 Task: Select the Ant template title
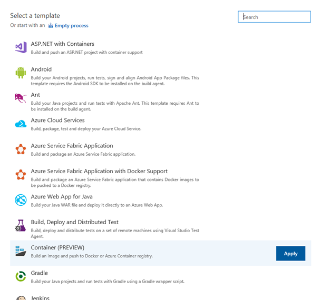coord(35,95)
